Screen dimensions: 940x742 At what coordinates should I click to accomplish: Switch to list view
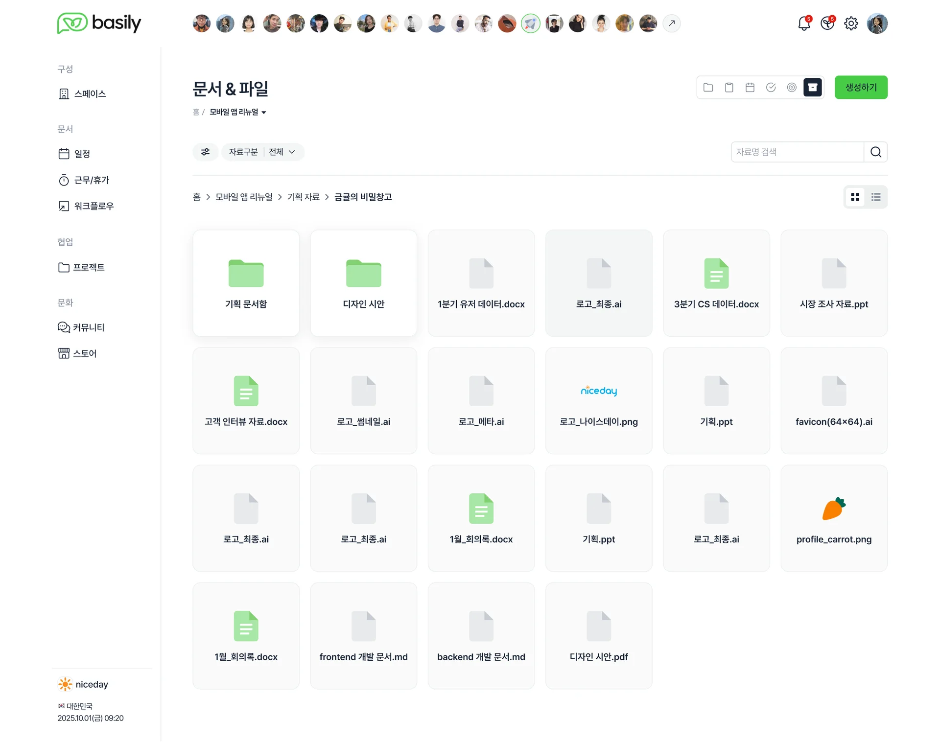coord(876,197)
